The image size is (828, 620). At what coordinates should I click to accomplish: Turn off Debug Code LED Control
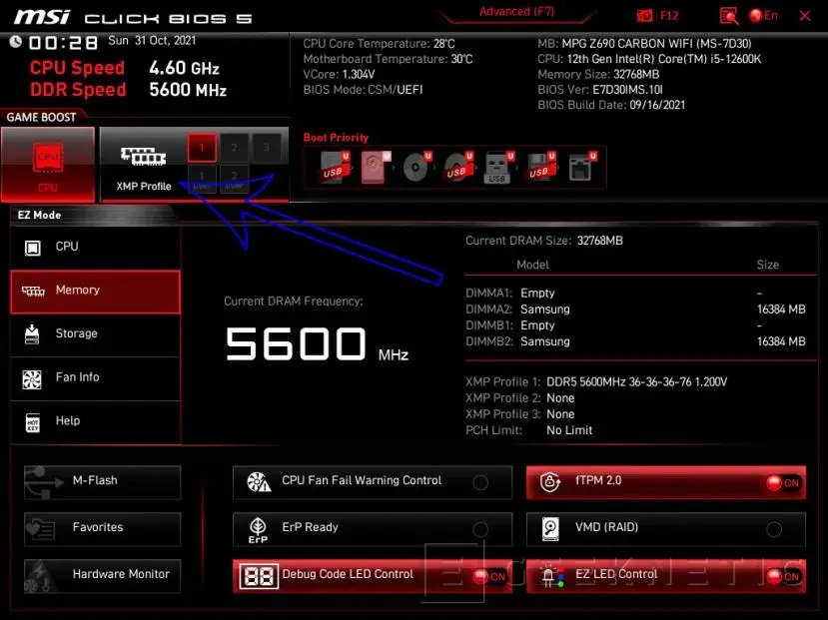(x=373, y=576)
